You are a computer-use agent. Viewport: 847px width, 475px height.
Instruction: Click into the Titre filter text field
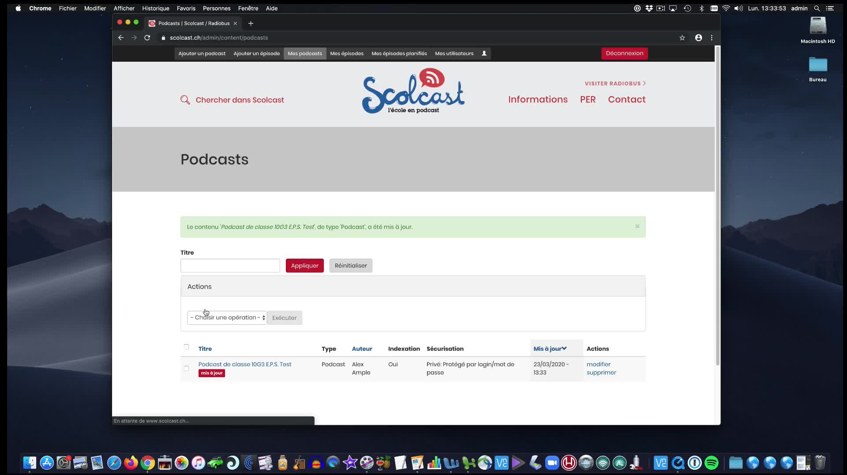point(230,266)
